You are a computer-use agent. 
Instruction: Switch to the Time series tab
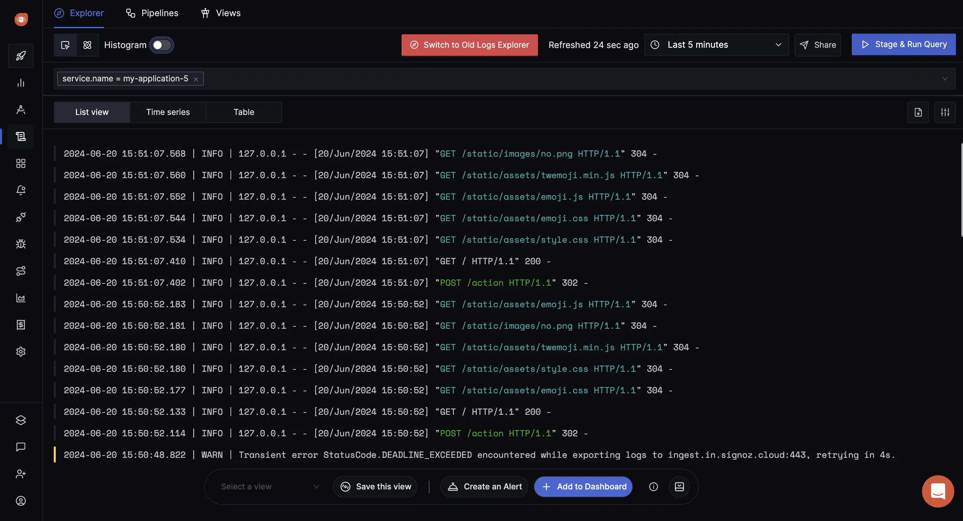click(168, 112)
